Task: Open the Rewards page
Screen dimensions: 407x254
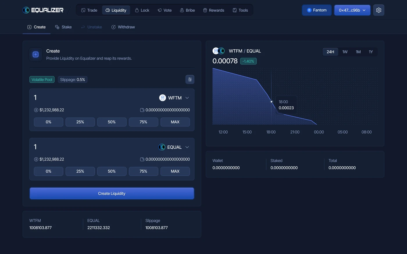Action: point(213,10)
